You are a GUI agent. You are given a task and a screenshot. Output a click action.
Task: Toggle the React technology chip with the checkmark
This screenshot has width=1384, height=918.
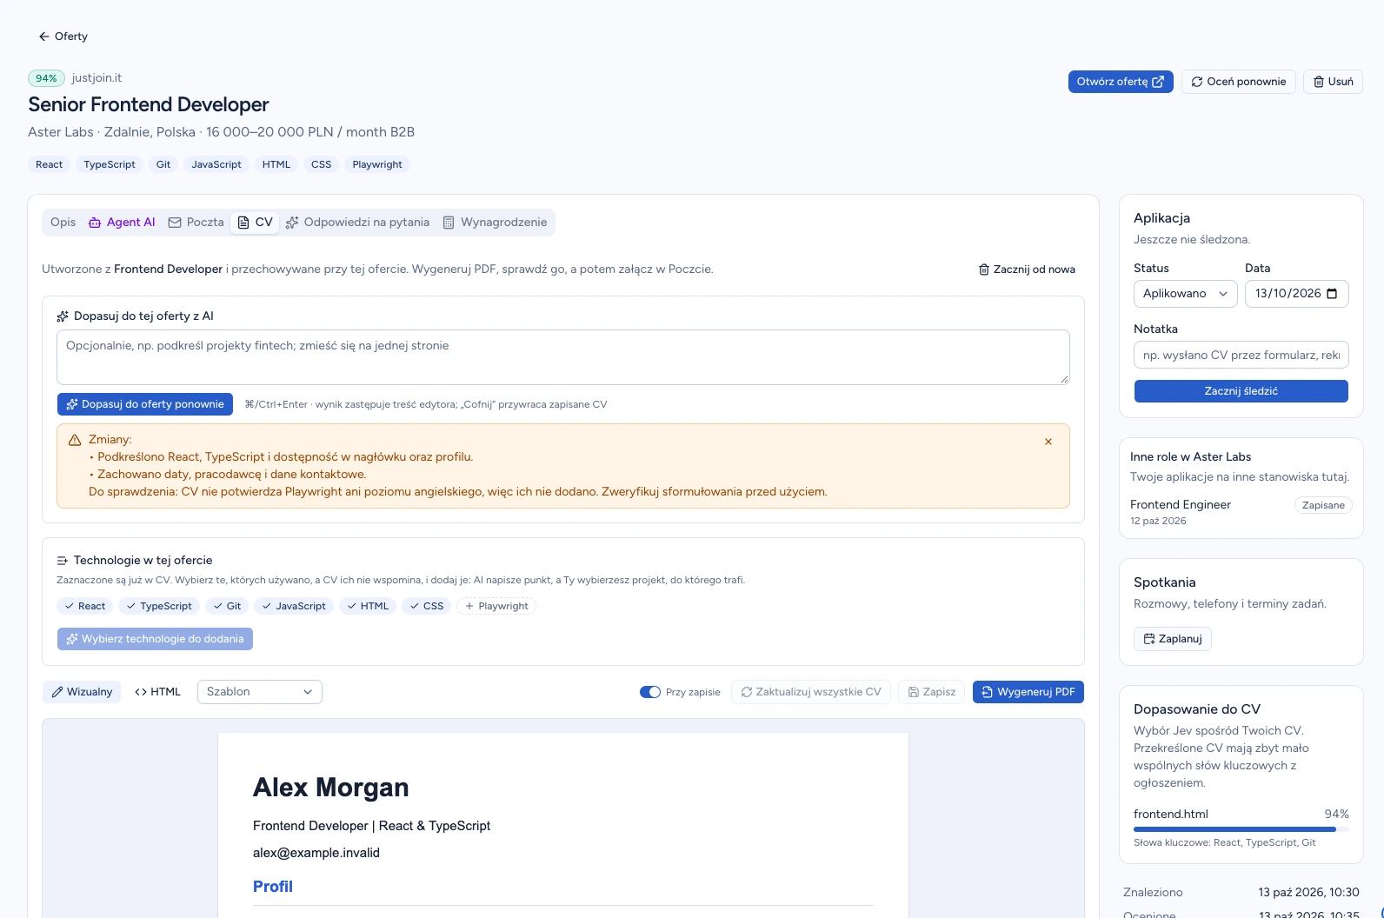point(84,606)
